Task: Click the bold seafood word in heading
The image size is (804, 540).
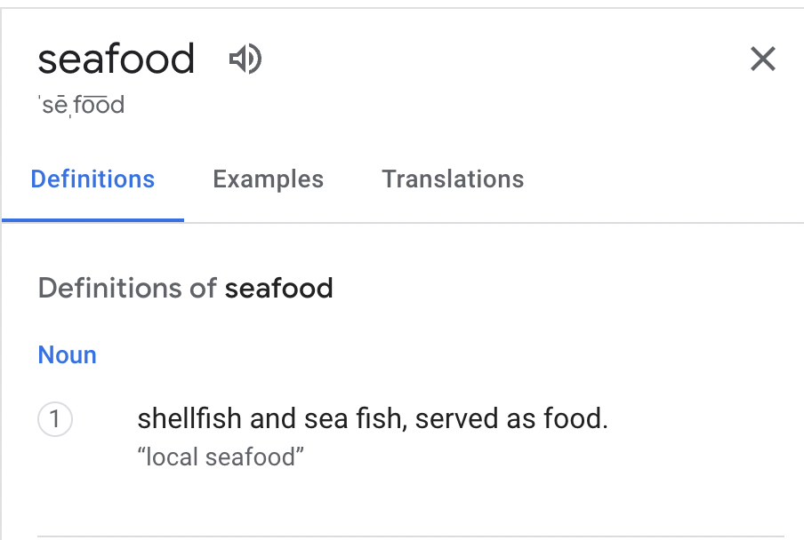Action: [x=279, y=289]
